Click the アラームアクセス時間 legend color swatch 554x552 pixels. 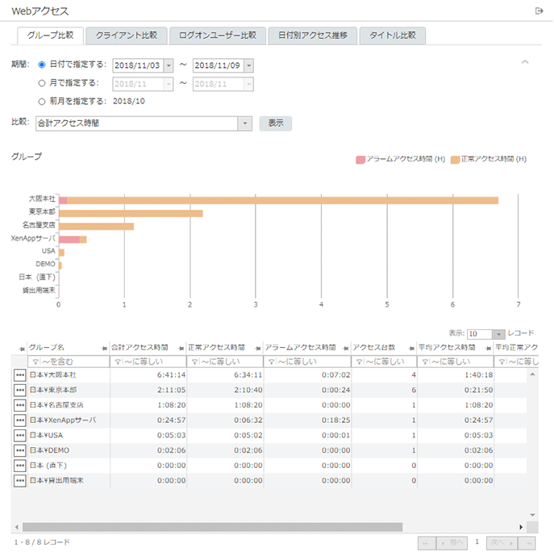tap(360, 159)
